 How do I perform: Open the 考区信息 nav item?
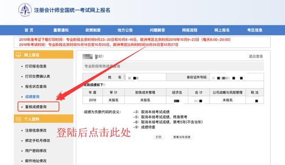[255, 30]
